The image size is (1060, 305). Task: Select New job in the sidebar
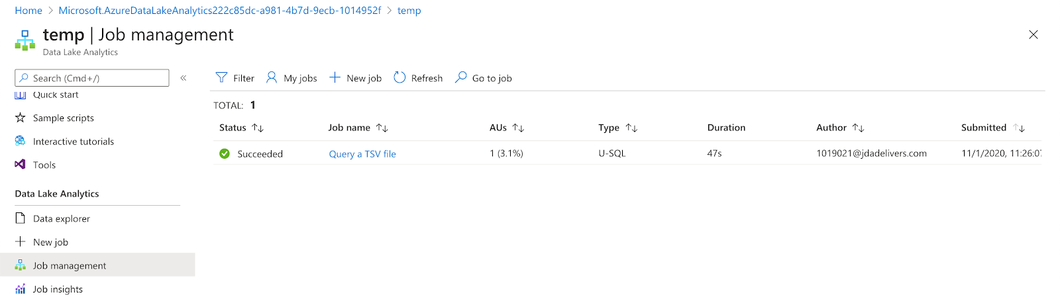[50, 242]
